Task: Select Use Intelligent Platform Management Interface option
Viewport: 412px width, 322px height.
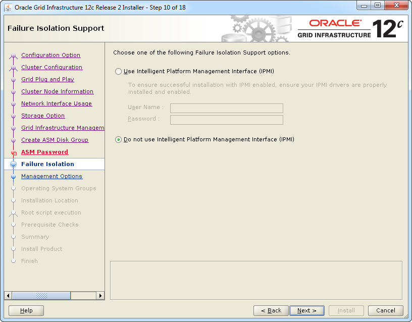Action: click(x=119, y=72)
